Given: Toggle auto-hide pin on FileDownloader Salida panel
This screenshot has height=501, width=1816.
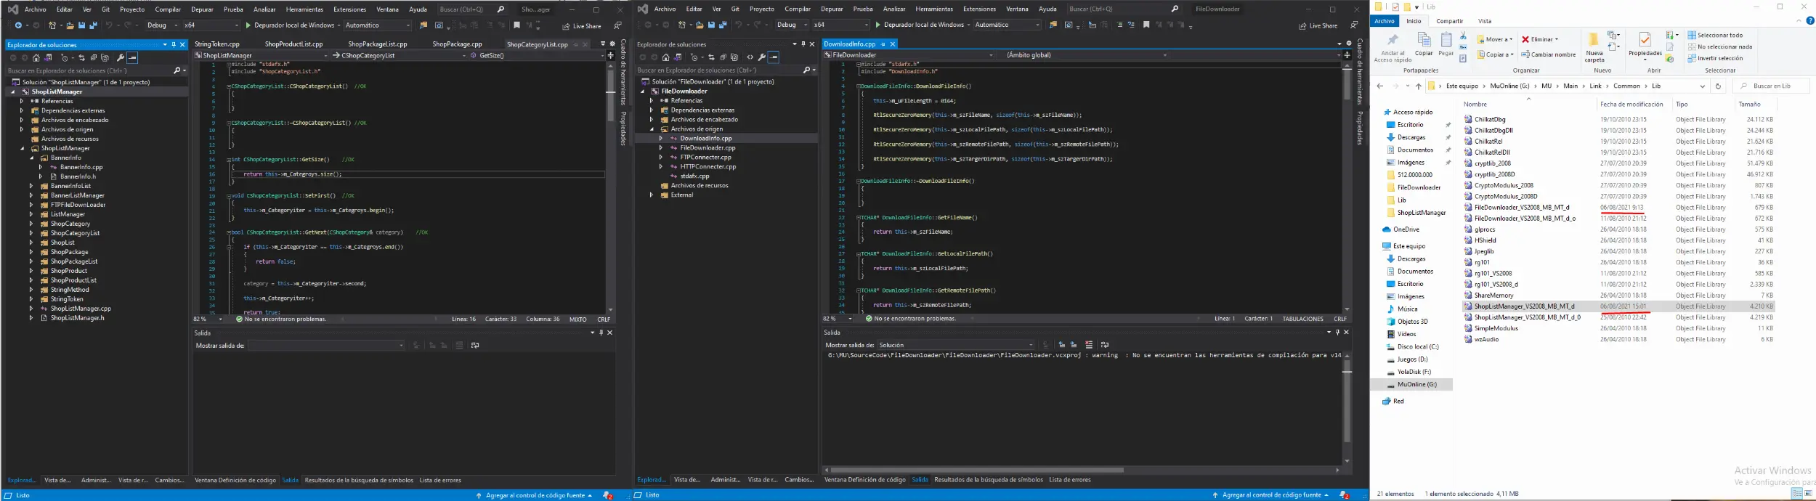Looking at the screenshot, I should pos(1337,332).
